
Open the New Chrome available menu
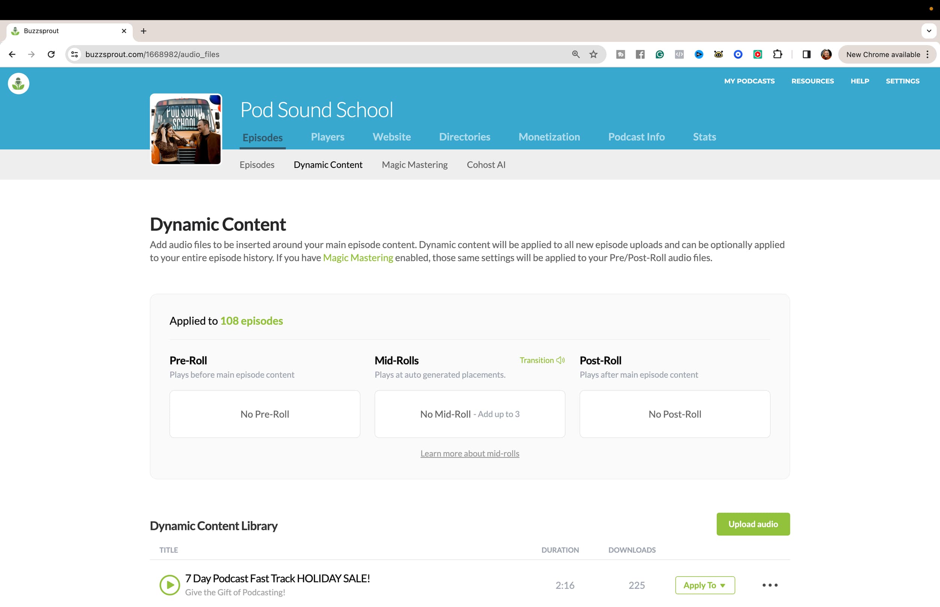887,54
